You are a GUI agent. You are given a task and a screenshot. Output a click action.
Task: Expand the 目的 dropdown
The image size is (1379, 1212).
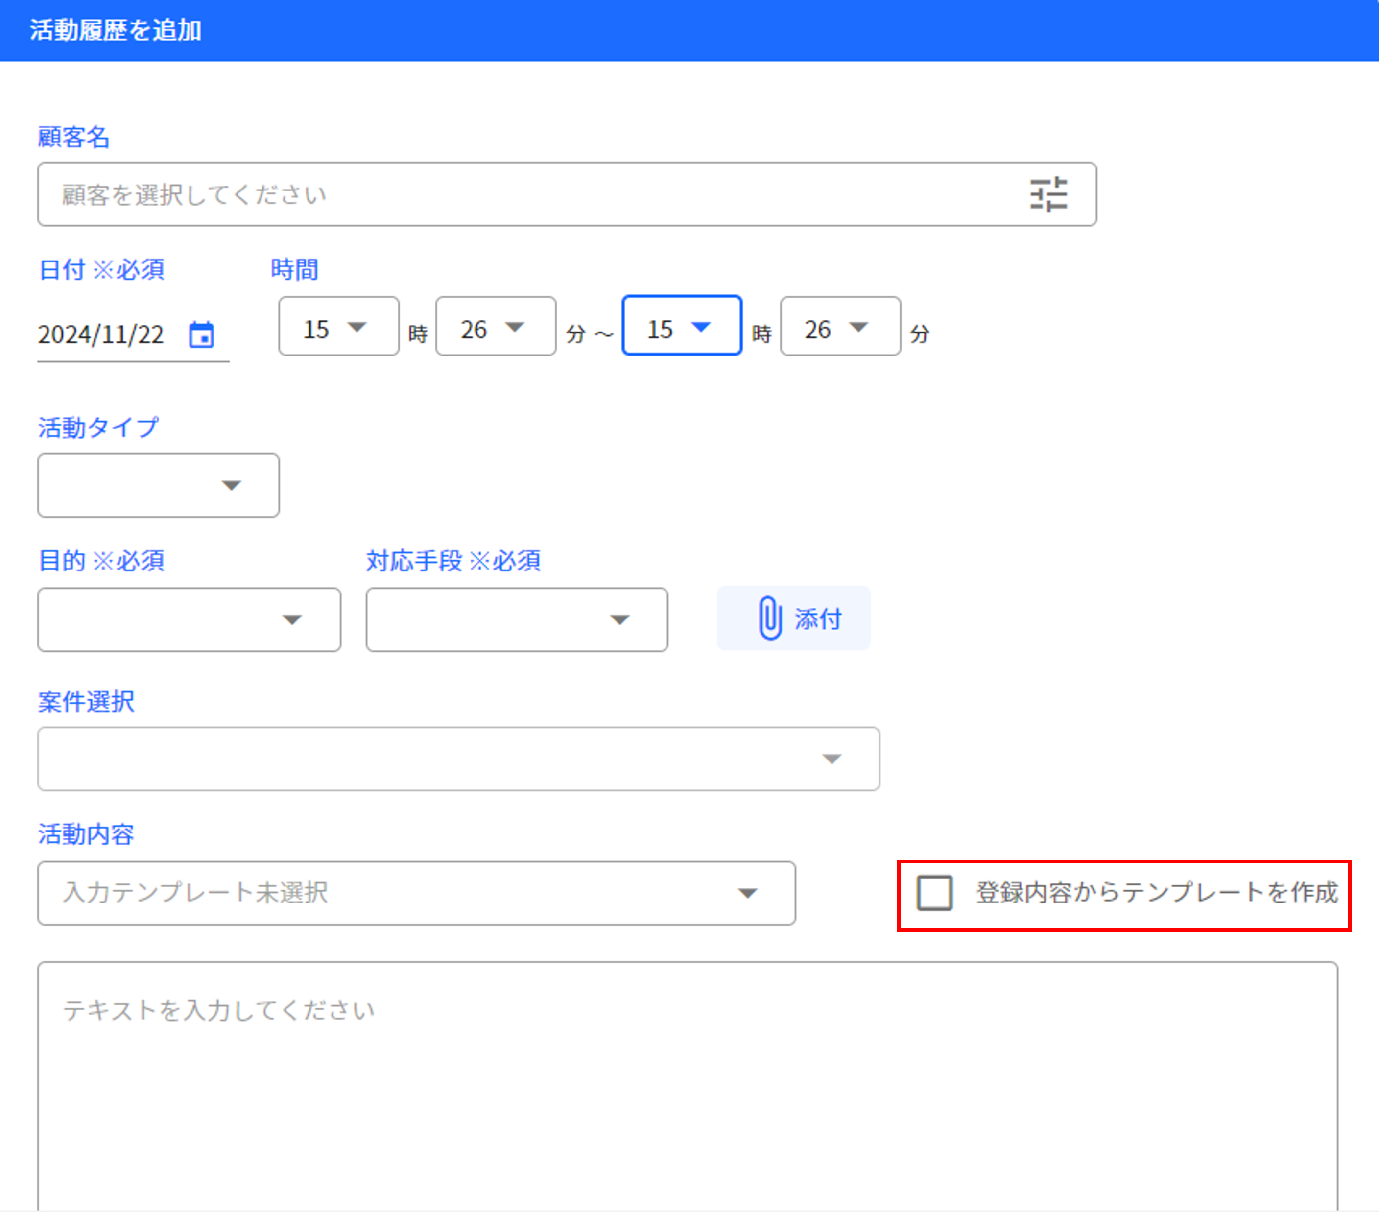click(189, 619)
